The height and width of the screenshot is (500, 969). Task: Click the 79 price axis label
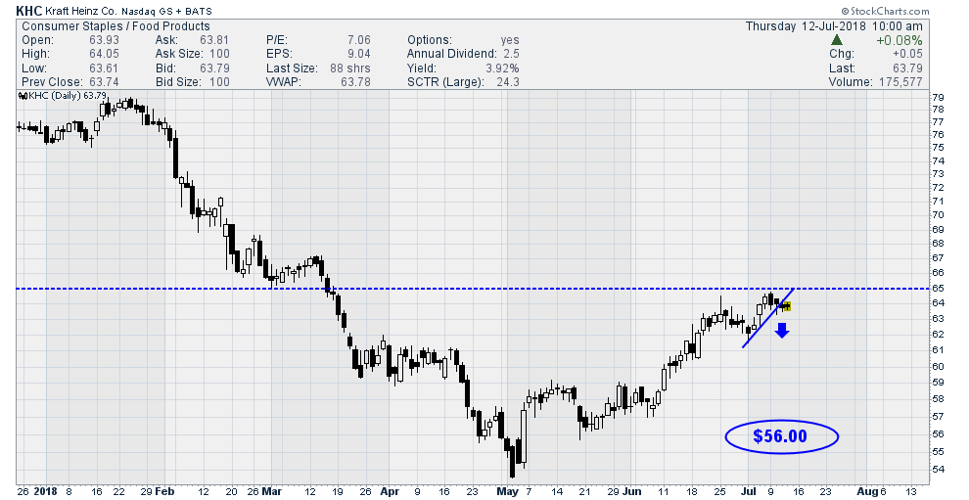pyautogui.click(x=938, y=97)
